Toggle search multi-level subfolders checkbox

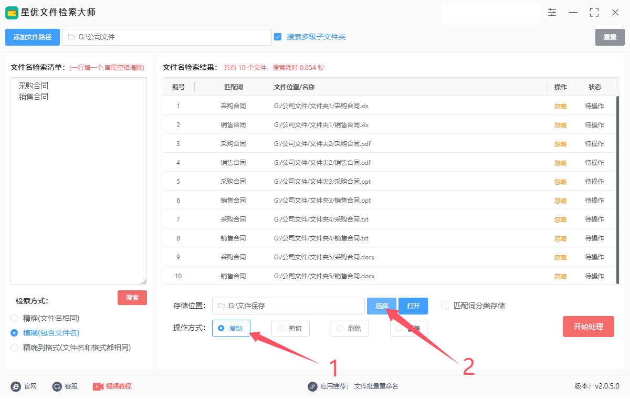coord(278,37)
